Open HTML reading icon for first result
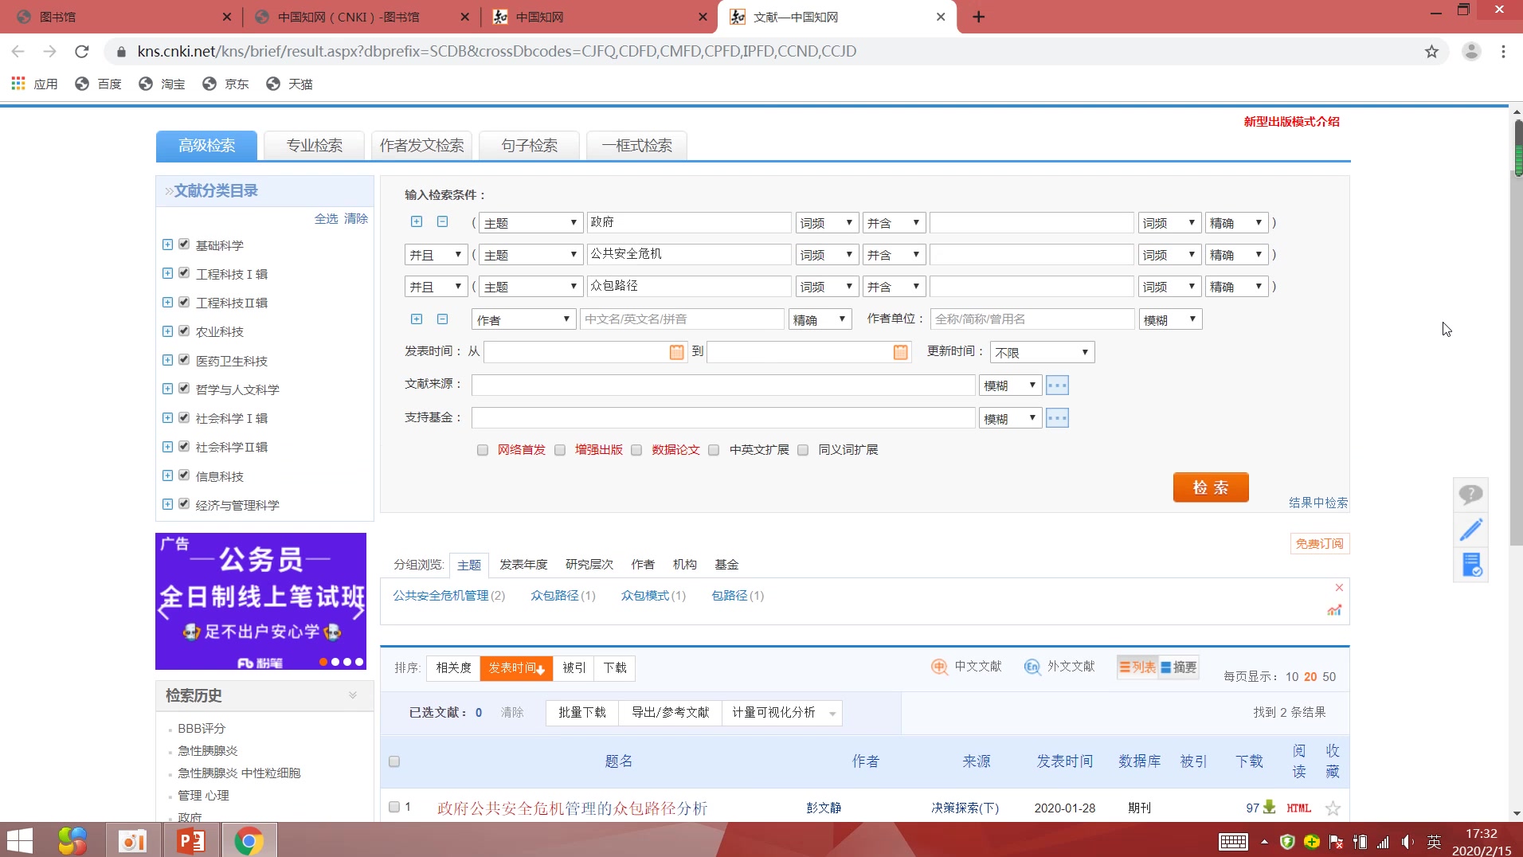Viewport: 1523px width, 857px height. click(x=1298, y=807)
